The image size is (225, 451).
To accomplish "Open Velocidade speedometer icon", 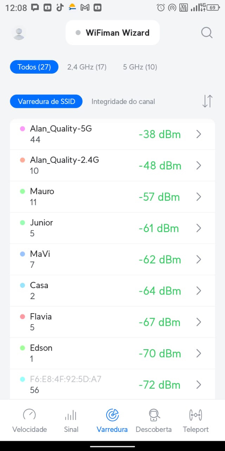I will click(x=30, y=415).
